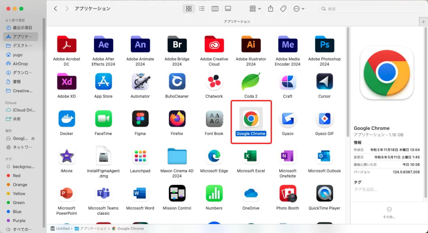Image resolution: width=428 pixels, height=233 pixels.
Task: Select Adobe Media Encoder 2024 icon
Action: (x=288, y=44)
